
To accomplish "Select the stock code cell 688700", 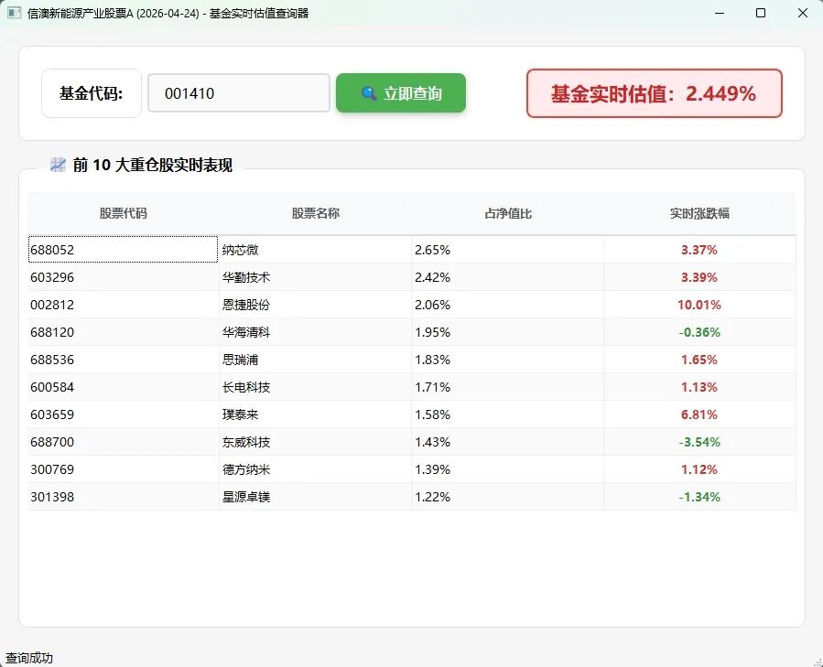I will (x=123, y=442).
